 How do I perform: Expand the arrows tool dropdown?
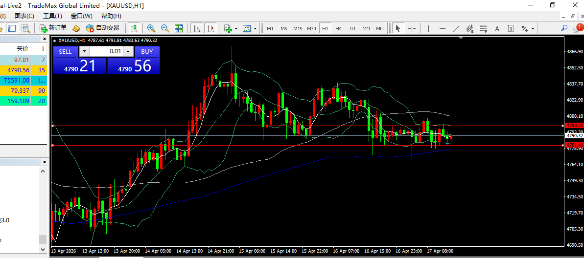pos(533,28)
